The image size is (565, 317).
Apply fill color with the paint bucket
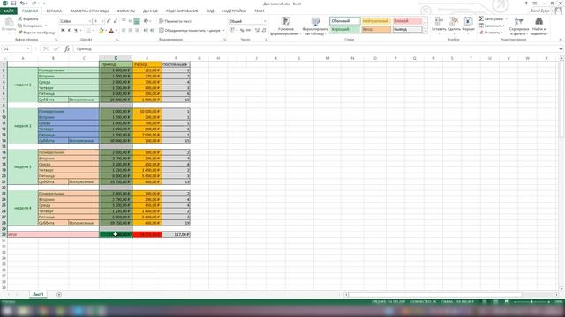[x=102, y=31]
